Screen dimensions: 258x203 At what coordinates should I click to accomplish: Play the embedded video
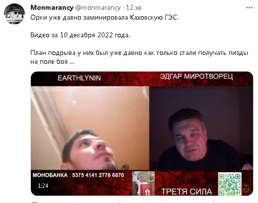(142, 133)
